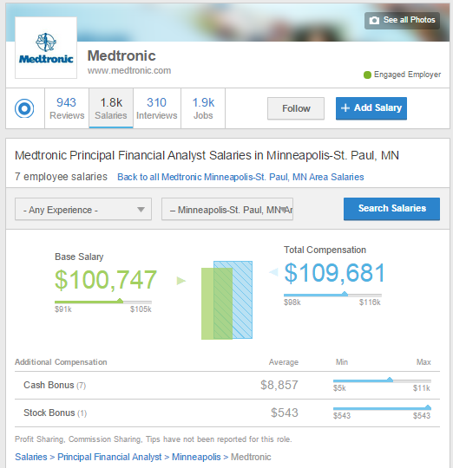Click the green base salary arrow
This screenshot has height=468, width=453.
pyautogui.click(x=181, y=281)
